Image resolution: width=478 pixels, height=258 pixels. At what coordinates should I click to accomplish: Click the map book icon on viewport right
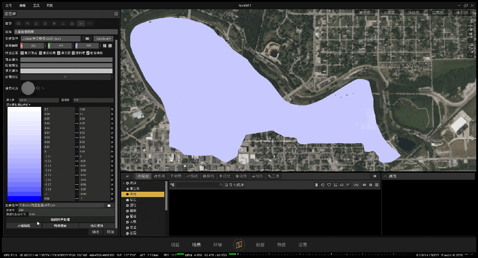[x=470, y=34]
